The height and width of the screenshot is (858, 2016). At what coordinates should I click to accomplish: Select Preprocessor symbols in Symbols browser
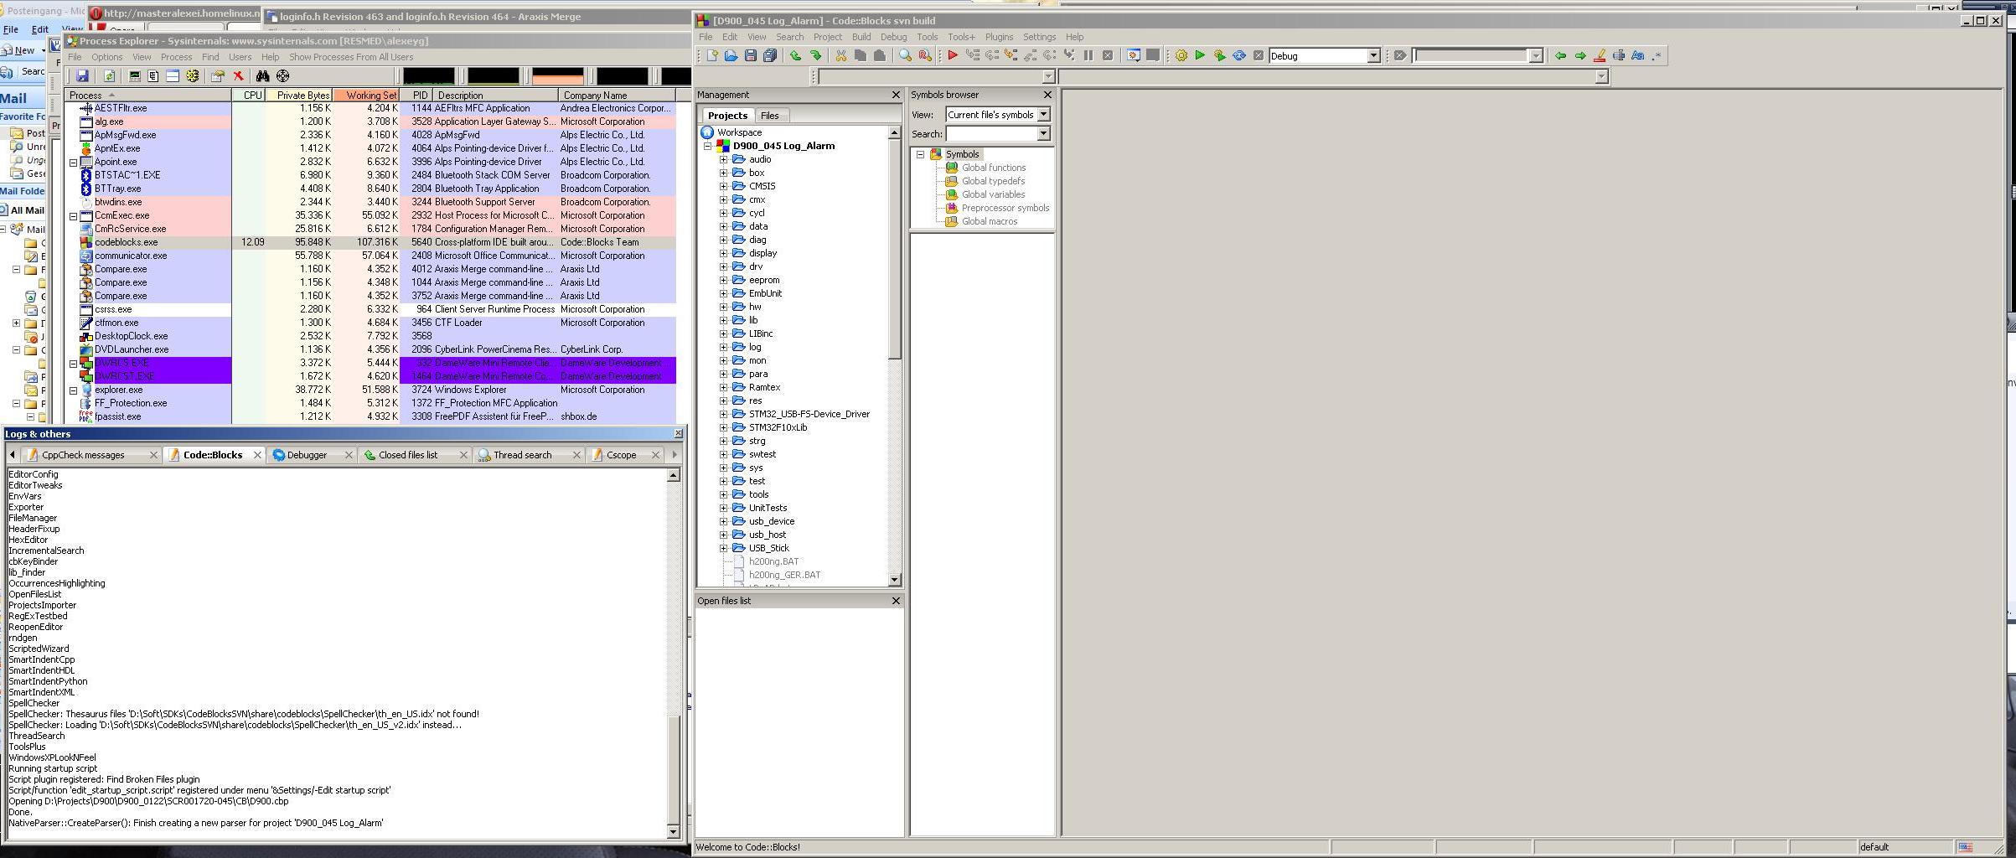coord(1005,208)
